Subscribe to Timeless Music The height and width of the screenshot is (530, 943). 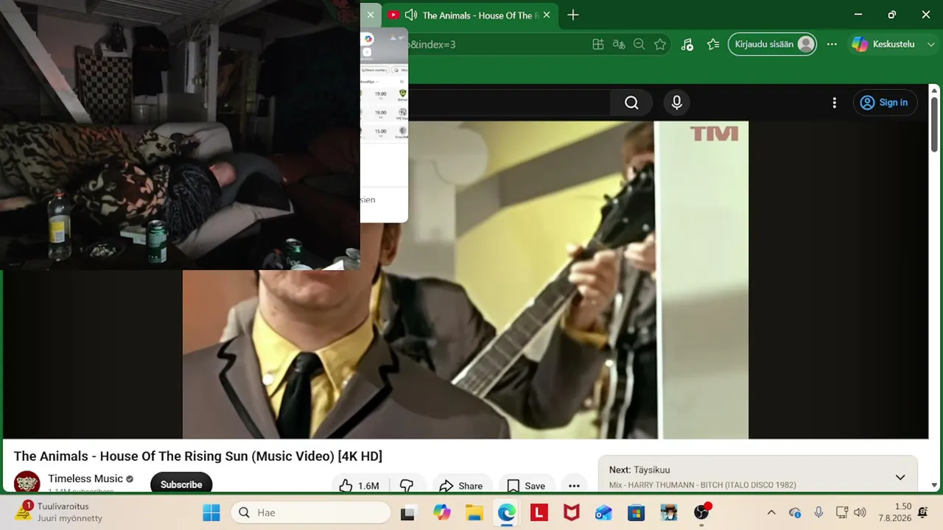point(181,484)
